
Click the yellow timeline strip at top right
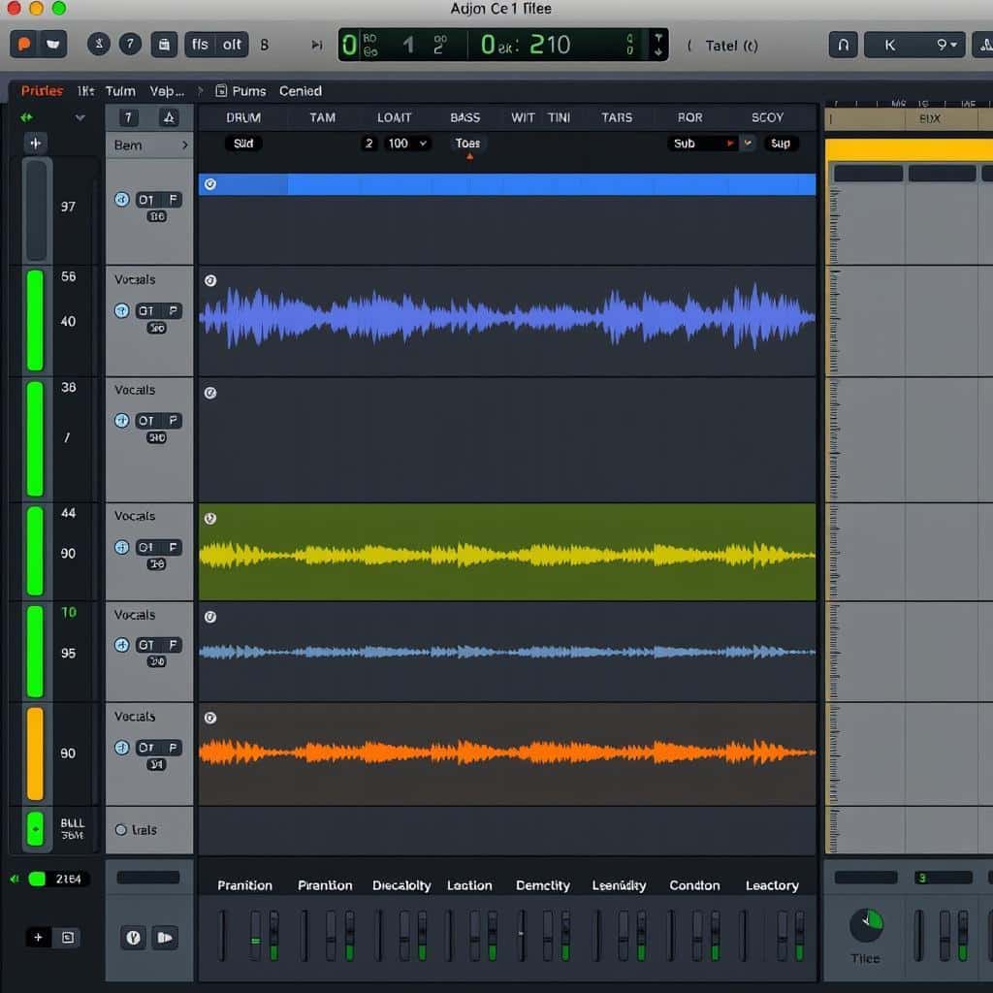coord(912,150)
